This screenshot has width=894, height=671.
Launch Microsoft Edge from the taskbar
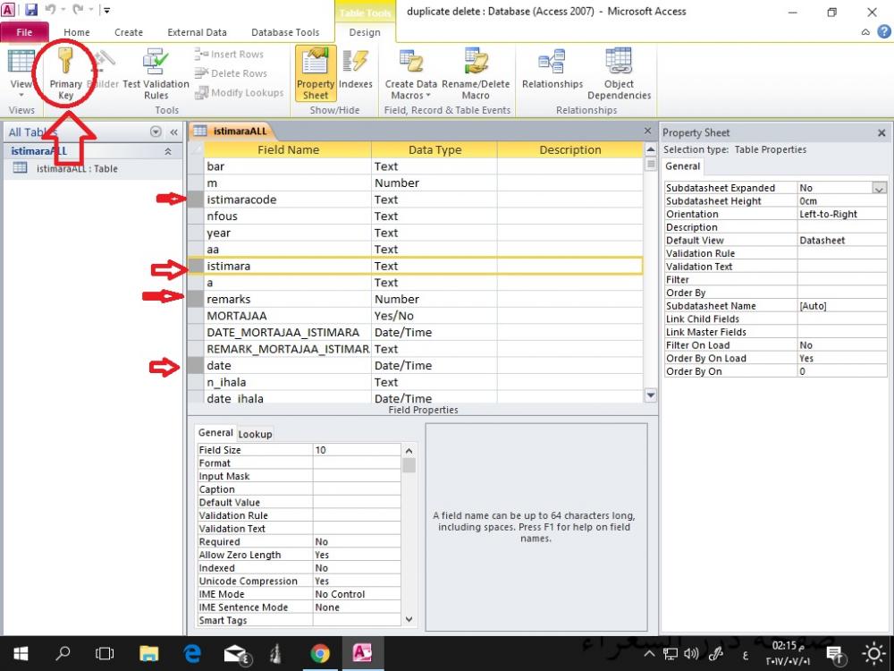[x=192, y=653]
